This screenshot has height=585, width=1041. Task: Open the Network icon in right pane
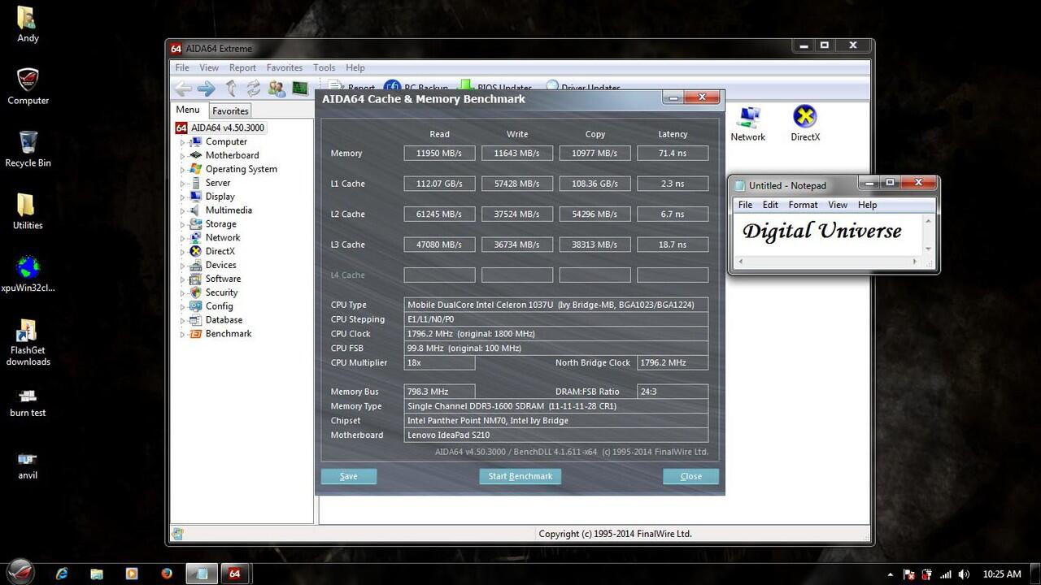[747, 124]
